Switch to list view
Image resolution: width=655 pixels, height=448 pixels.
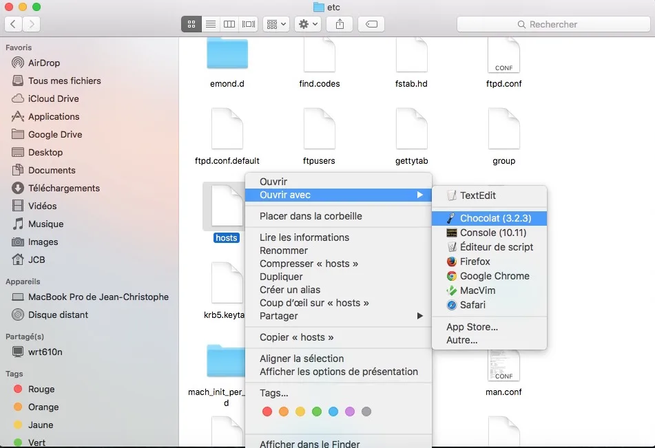(211, 24)
